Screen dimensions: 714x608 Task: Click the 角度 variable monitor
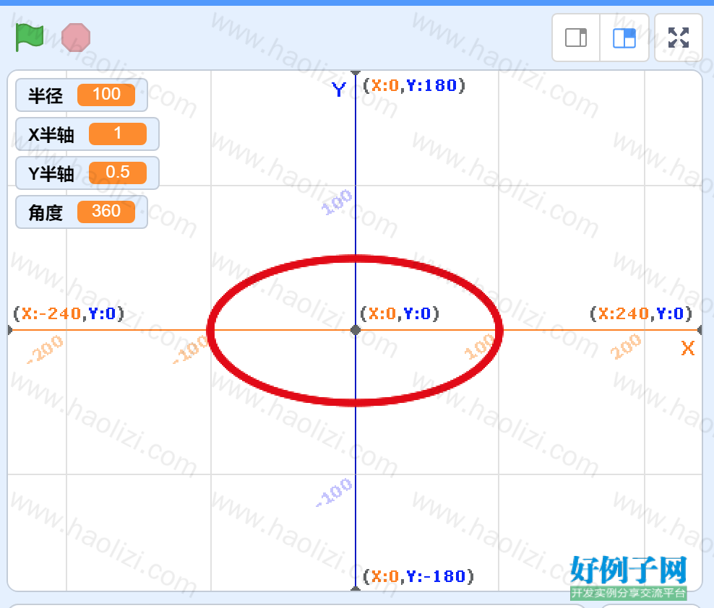(82, 212)
